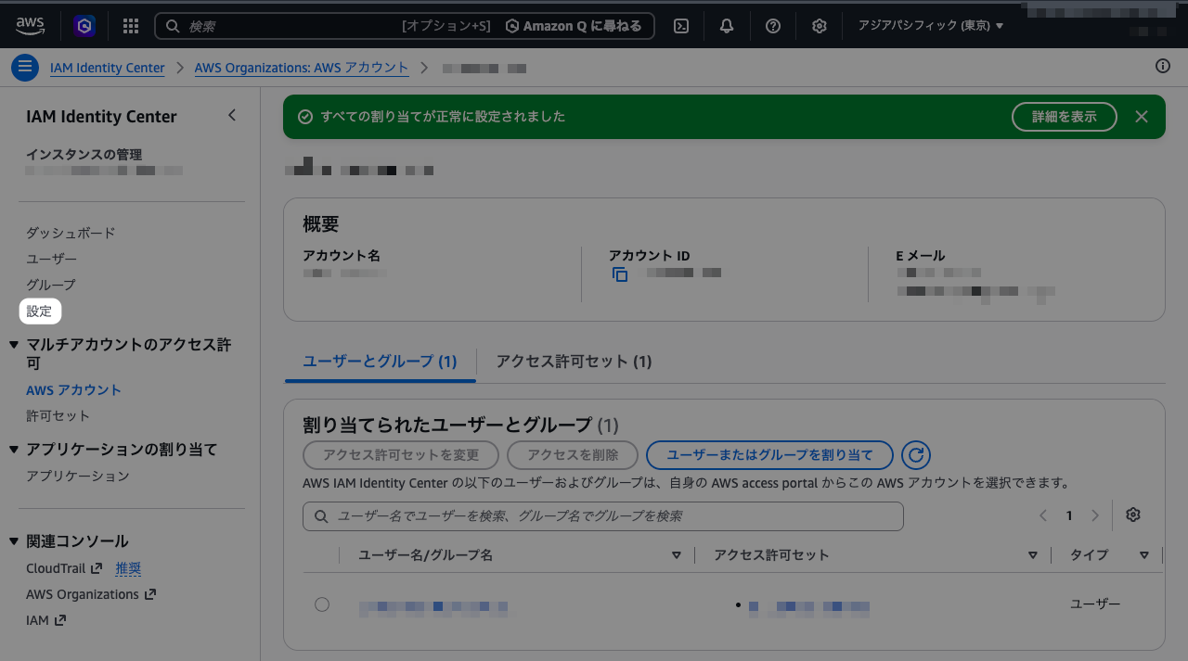1188x661 pixels.
Task: Open ユーザー in the sidebar
Action: coord(51,259)
